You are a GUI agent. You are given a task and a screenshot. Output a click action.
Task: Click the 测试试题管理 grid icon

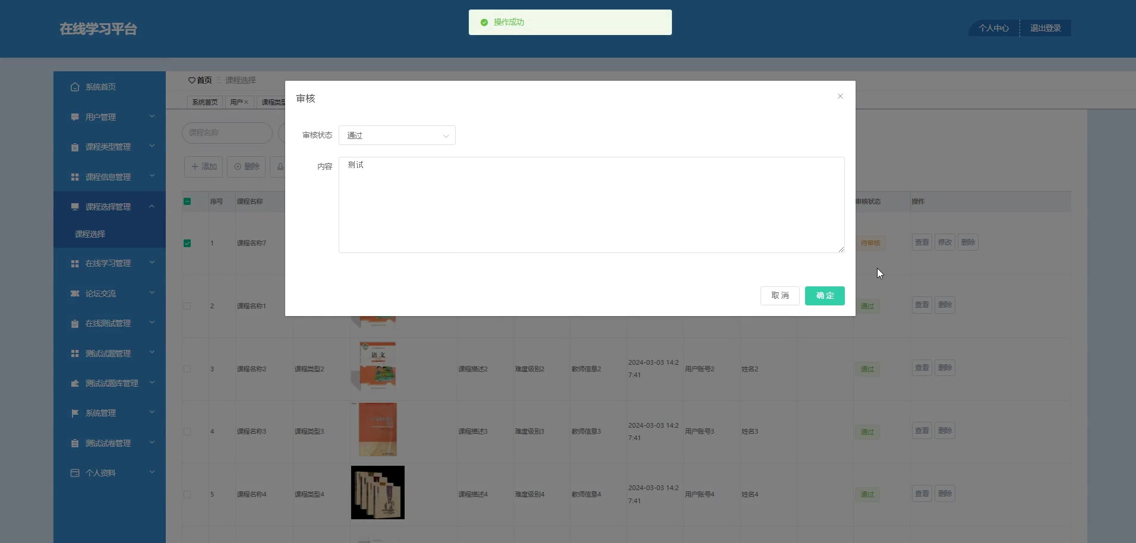75,353
